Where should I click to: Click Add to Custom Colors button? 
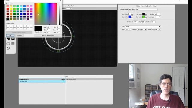pos(48,35)
